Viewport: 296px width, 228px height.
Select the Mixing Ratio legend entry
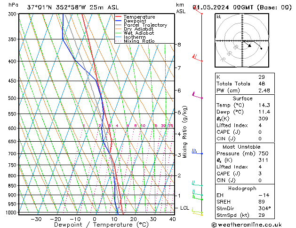[x=139, y=41]
